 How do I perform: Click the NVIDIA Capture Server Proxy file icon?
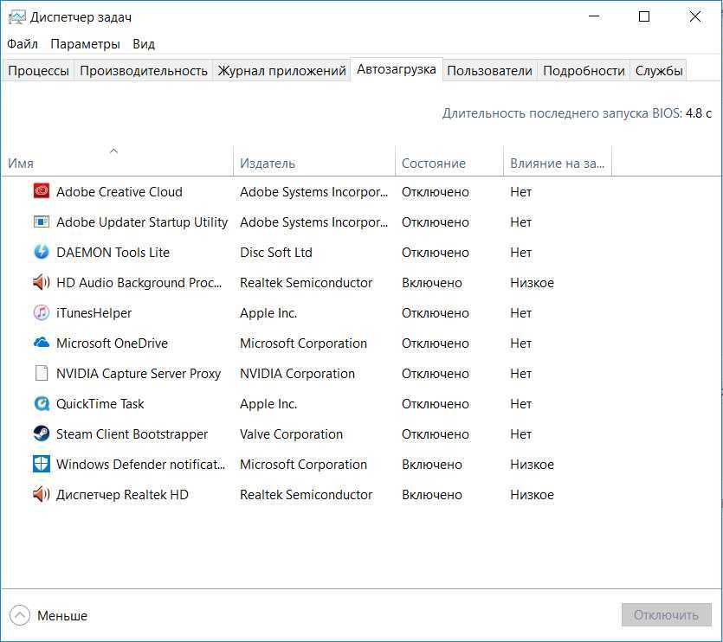(42, 373)
